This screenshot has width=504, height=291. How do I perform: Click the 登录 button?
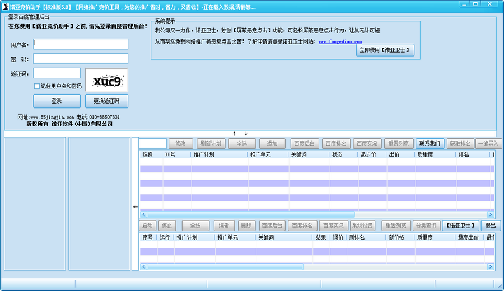57,101
